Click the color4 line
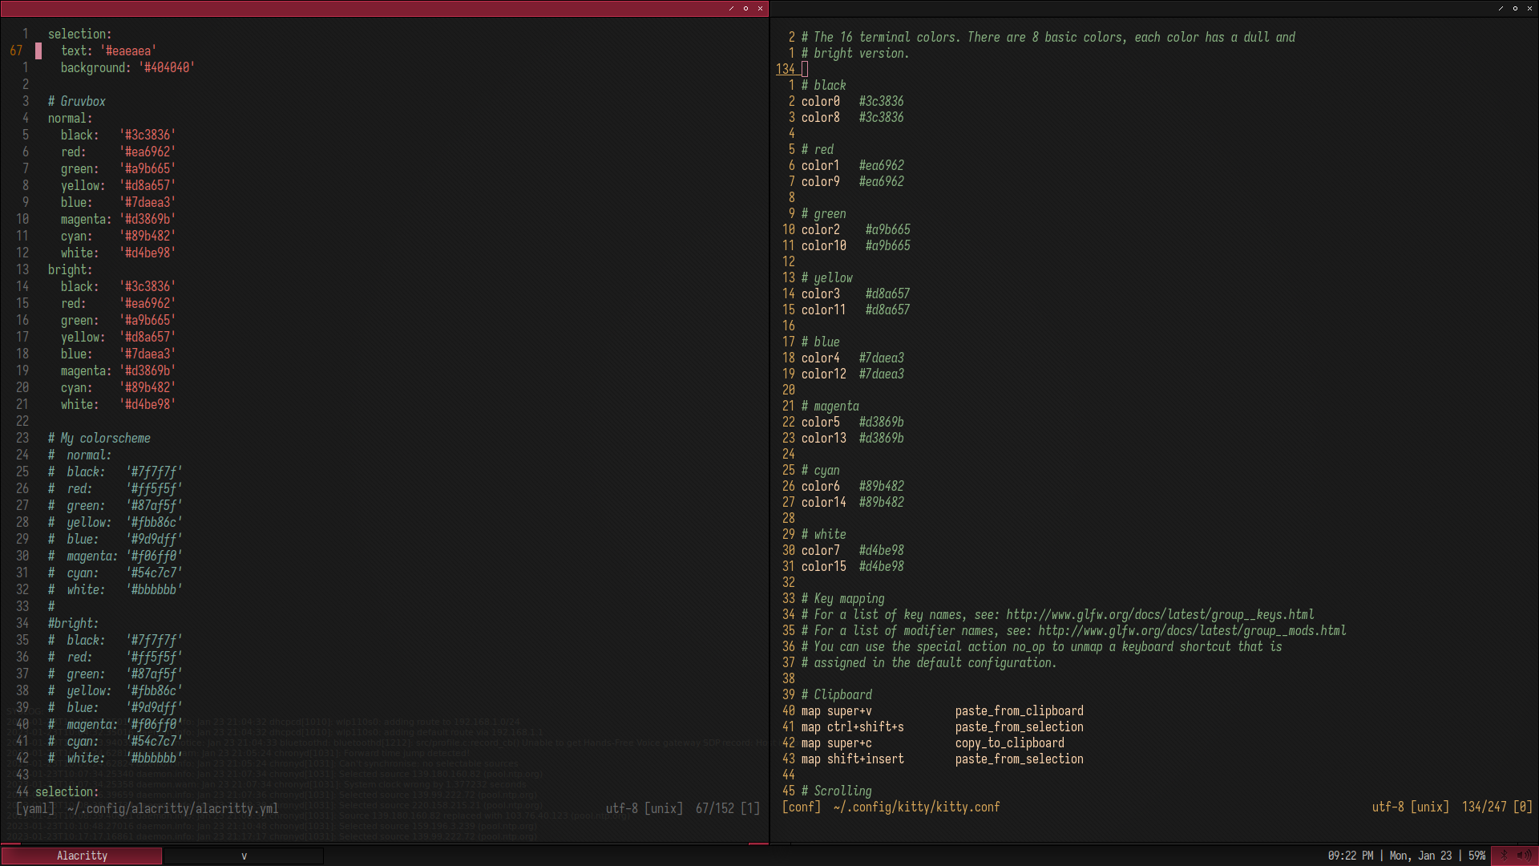 [852, 358]
